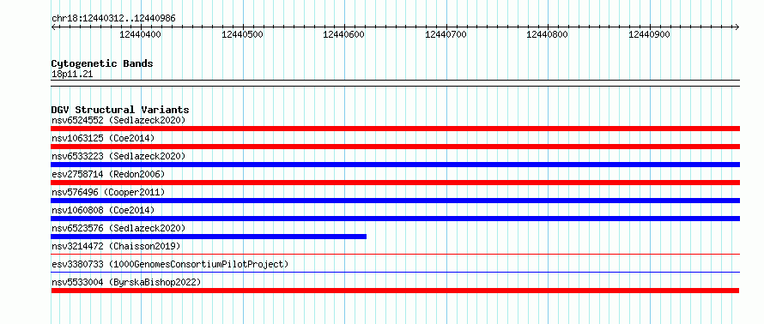This screenshot has width=764, height=324.
Task: Click ruler position 12440900
Action: (x=650, y=34)
